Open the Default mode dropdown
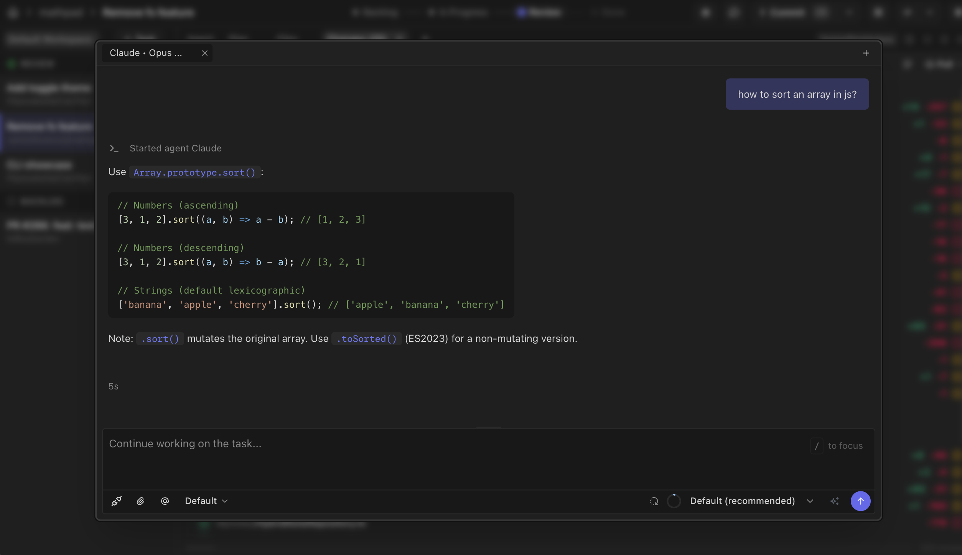 point(206,501)
